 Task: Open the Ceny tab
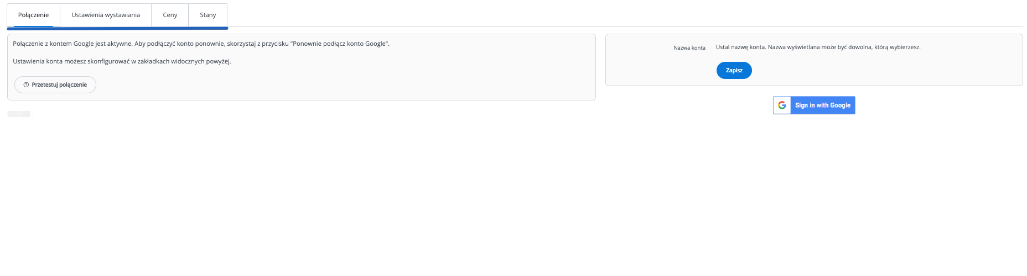click(x=170, y=15)
